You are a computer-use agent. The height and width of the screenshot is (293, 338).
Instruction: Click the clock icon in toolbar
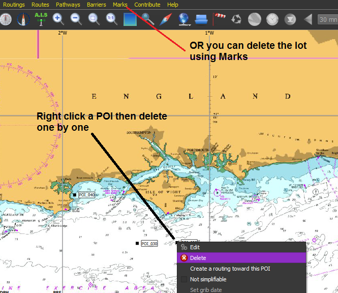[x=272, y=19]
